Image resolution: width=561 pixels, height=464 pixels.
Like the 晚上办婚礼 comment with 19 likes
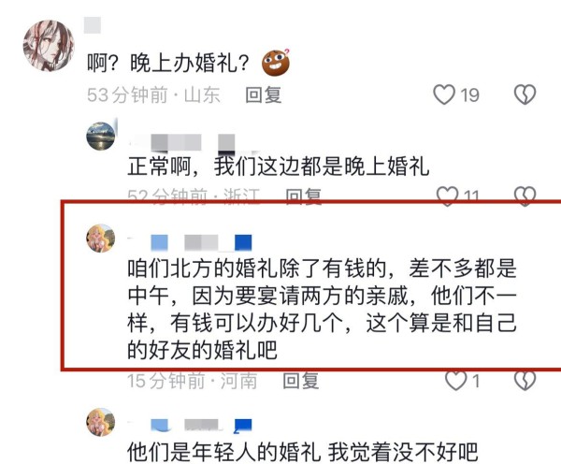point(444,94)
